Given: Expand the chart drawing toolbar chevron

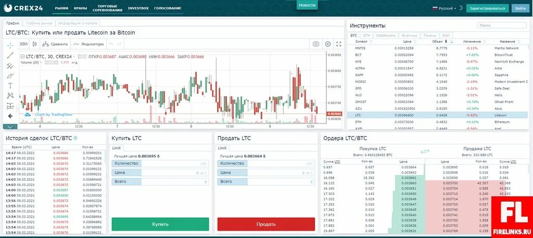Looking at the screenshot, I should click(10, 127).
